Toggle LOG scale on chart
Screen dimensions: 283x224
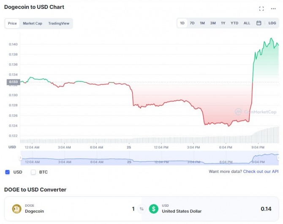[272, 23]
